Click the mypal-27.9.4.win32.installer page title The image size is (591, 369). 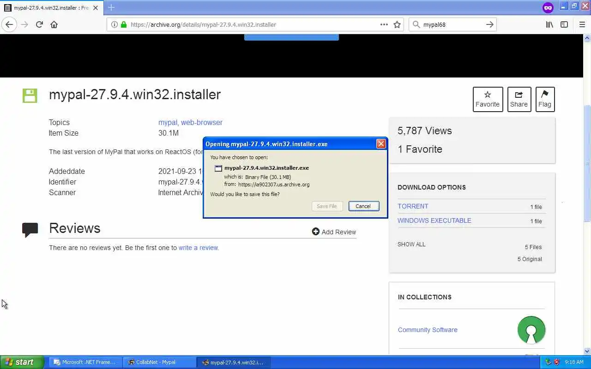pyautogui.click(x=135, y=95)
